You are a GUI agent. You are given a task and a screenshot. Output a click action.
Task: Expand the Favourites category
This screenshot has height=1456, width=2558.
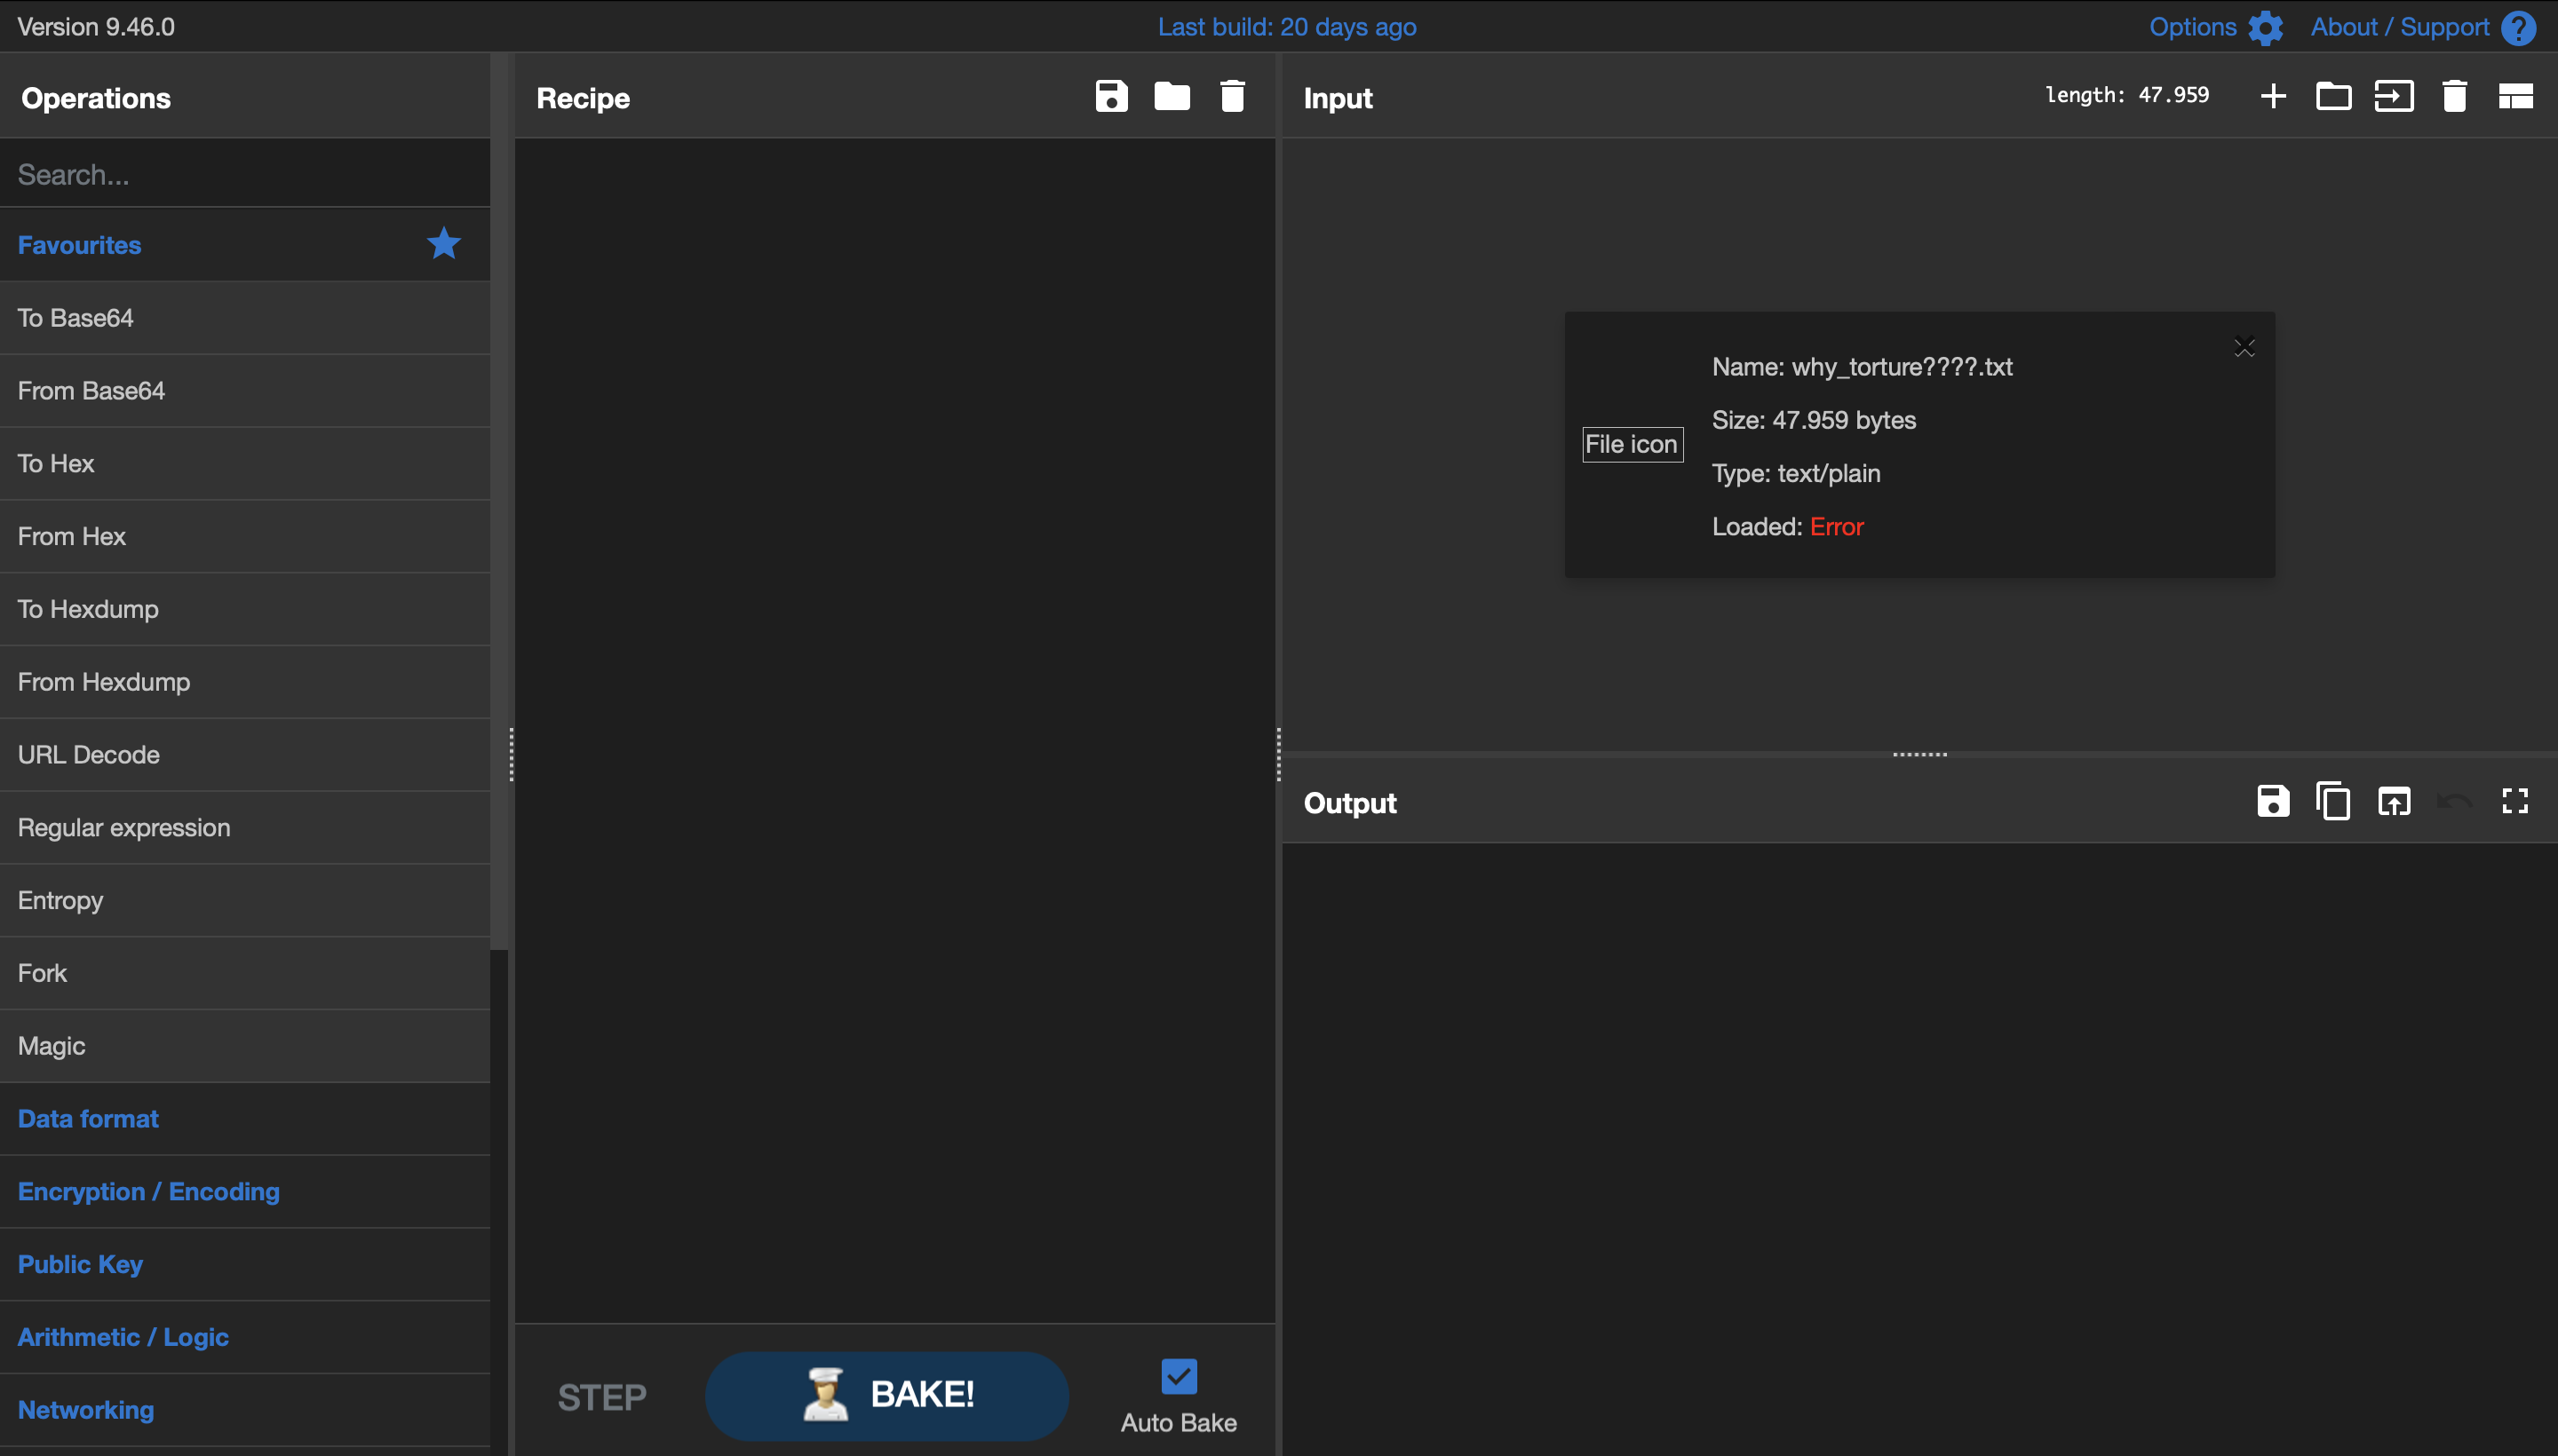pyautogui.click(x=245, y=245)
